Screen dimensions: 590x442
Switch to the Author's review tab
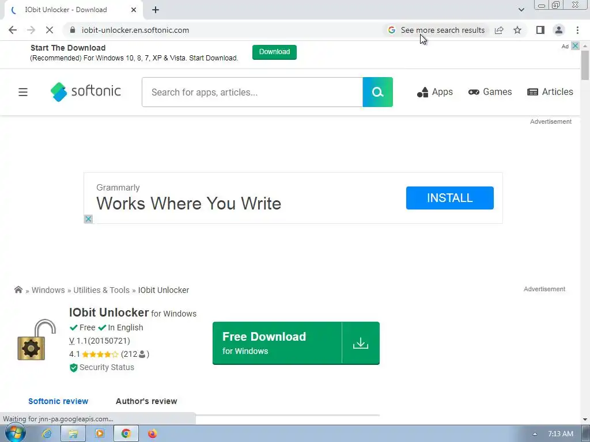[146, 401]
